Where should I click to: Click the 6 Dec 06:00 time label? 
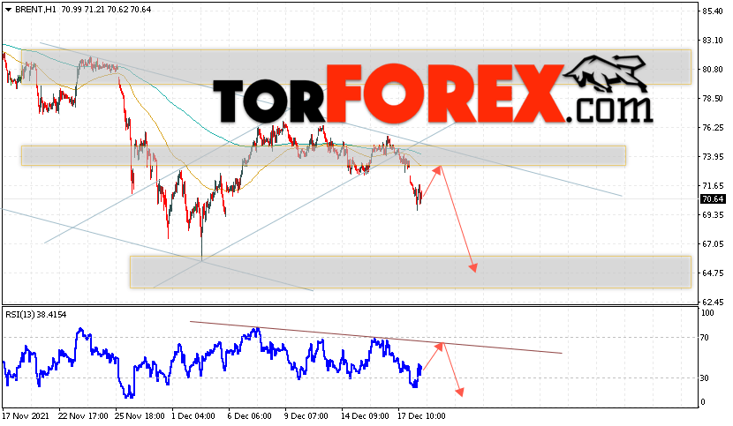pos(250,415)
